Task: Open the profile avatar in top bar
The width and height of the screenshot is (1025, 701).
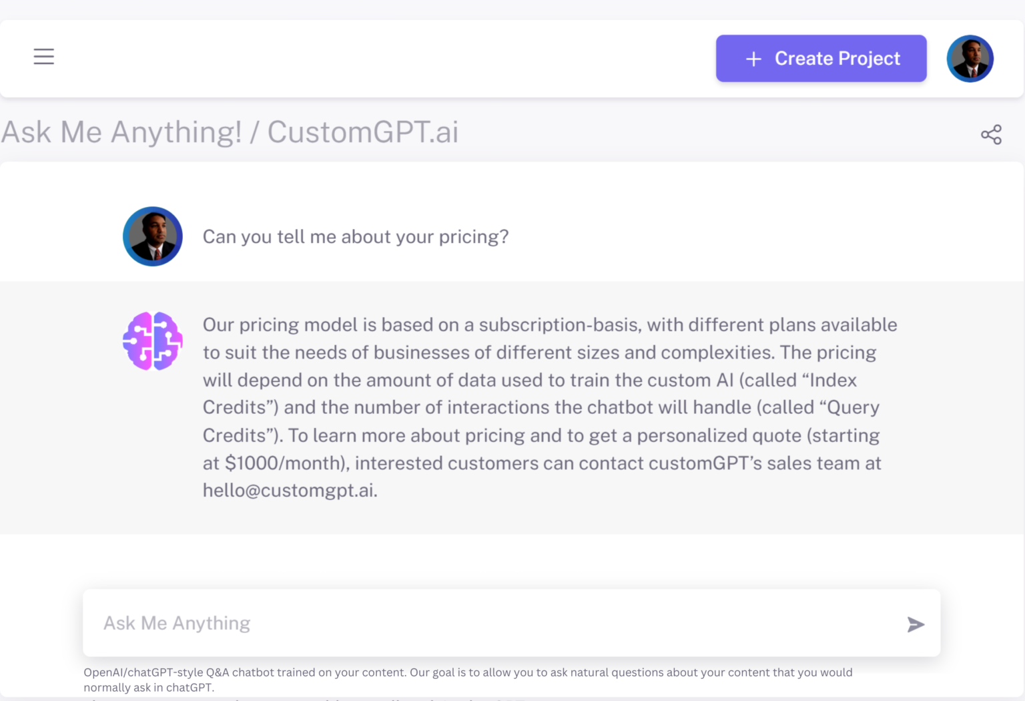Action: (970, 59)
